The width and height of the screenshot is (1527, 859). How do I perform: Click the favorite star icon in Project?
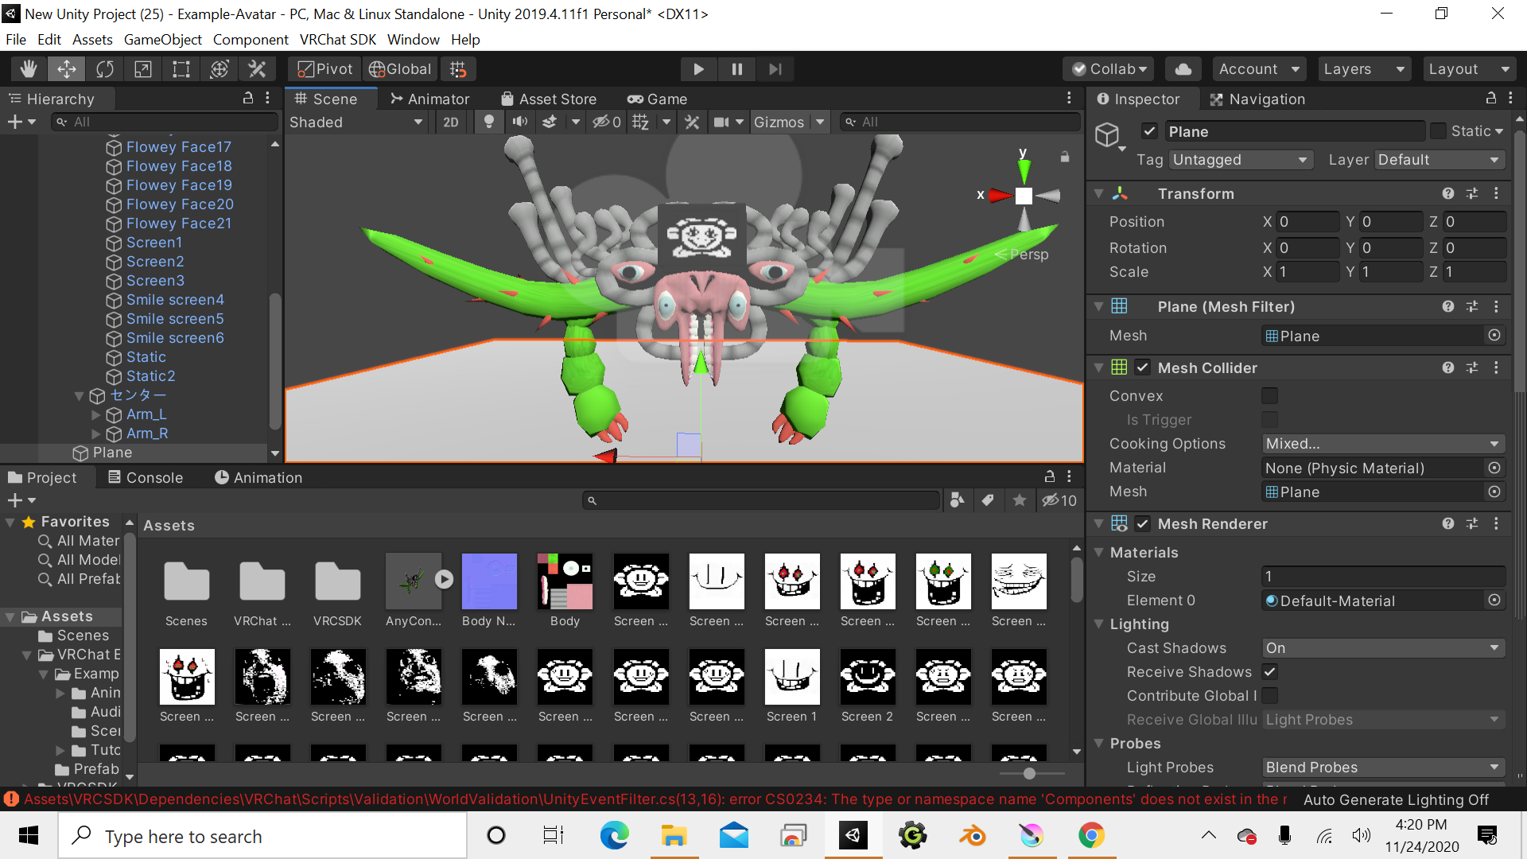pos(1019,500)
